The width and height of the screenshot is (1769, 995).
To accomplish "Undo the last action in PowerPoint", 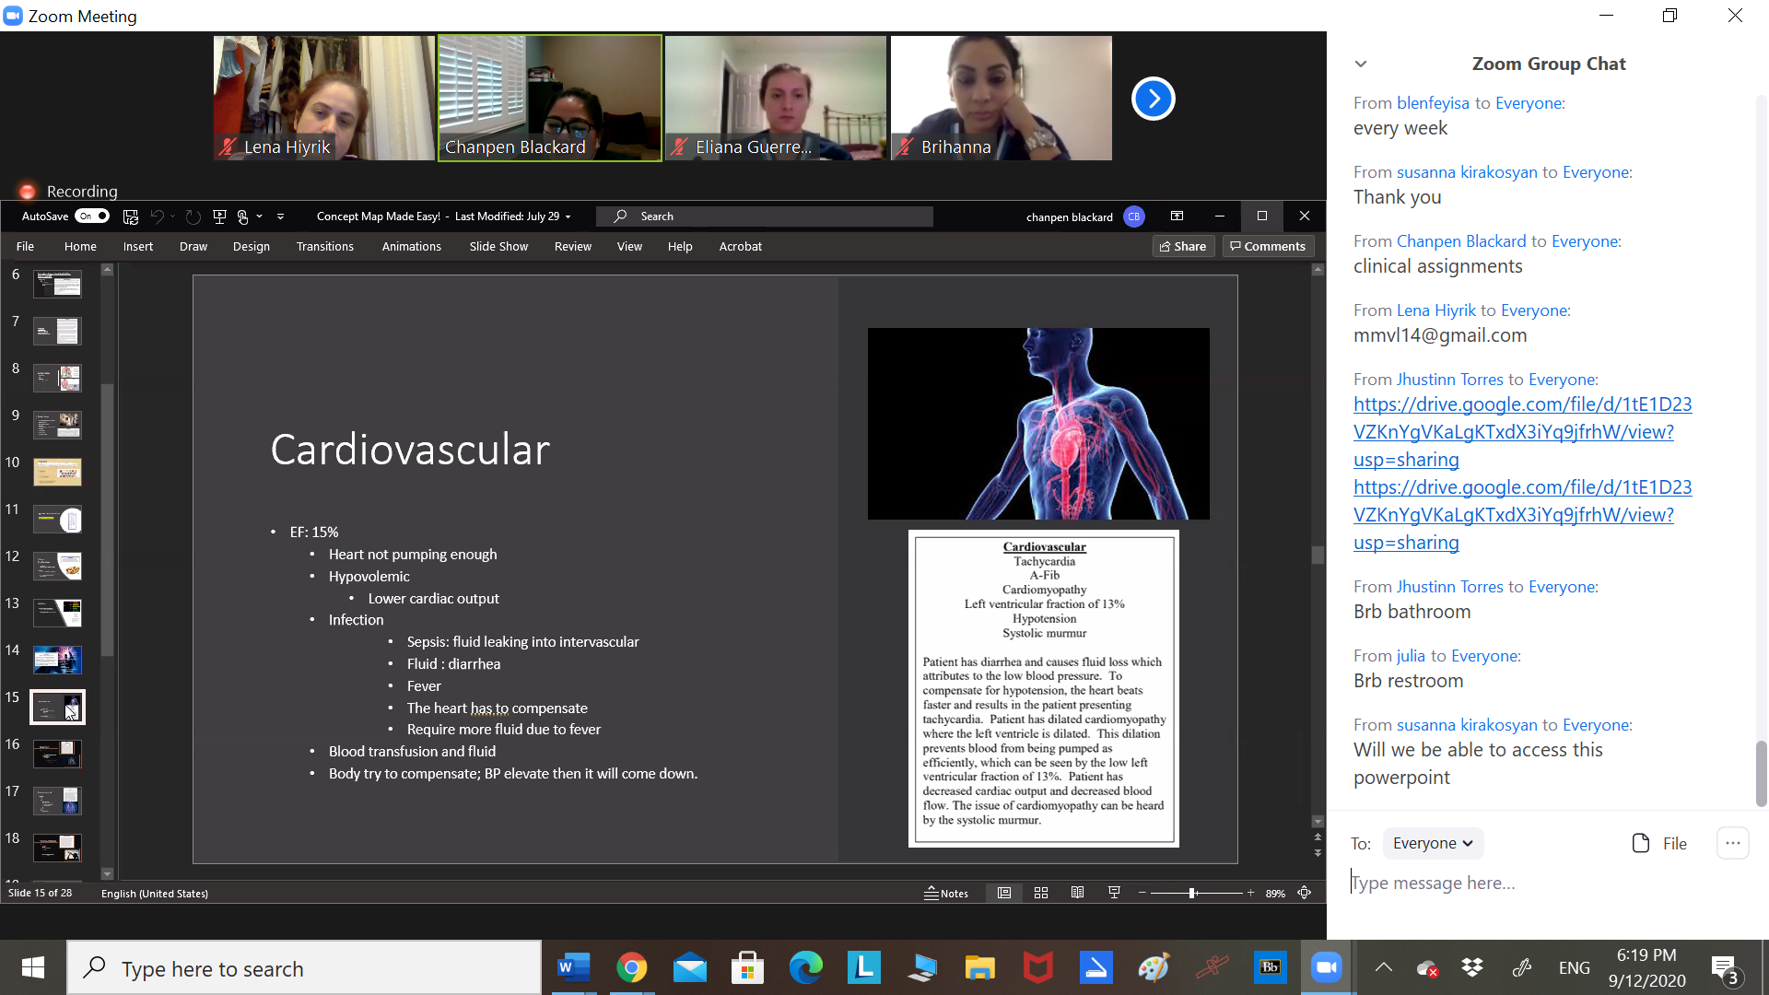I will pyautogui.click(x=157, y=217).
